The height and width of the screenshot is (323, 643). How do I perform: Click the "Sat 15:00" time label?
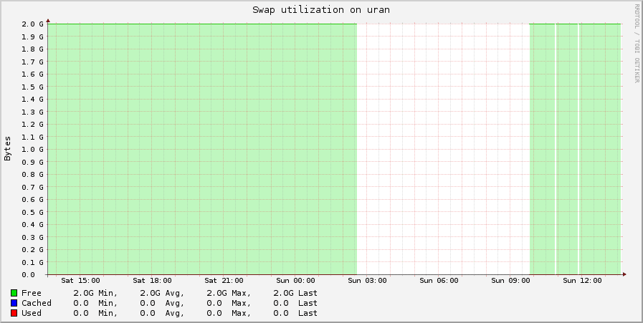[80, 281]
